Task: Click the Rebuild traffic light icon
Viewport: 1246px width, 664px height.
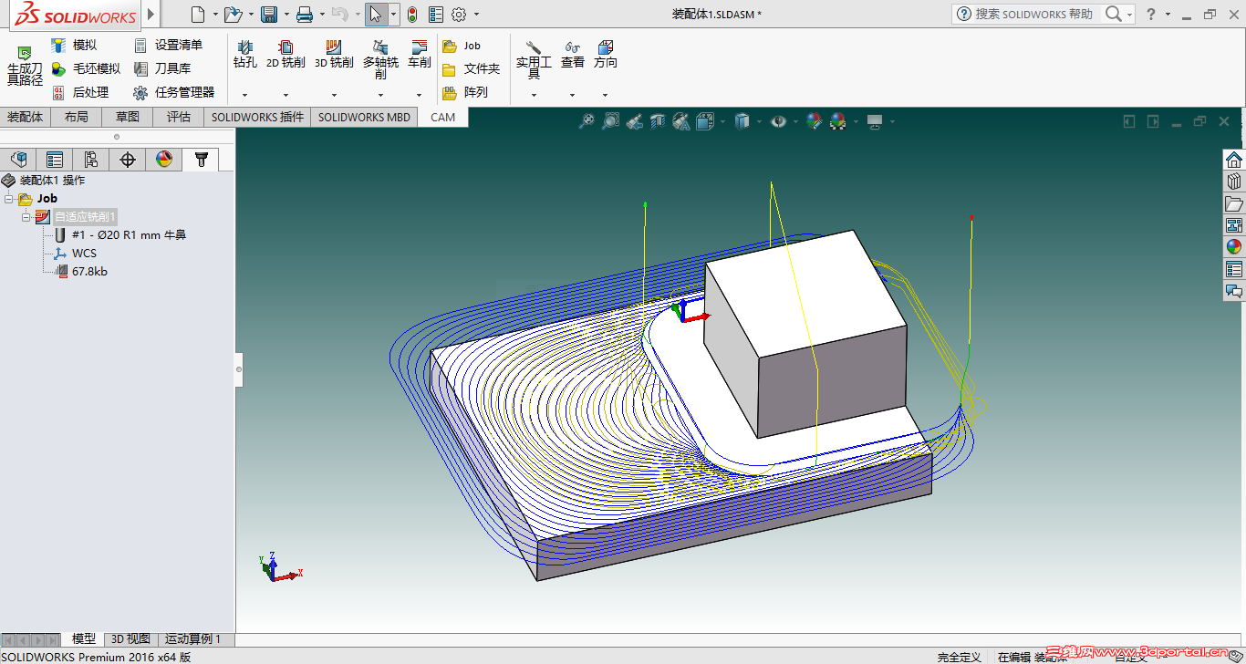Action: pos(412,14)
